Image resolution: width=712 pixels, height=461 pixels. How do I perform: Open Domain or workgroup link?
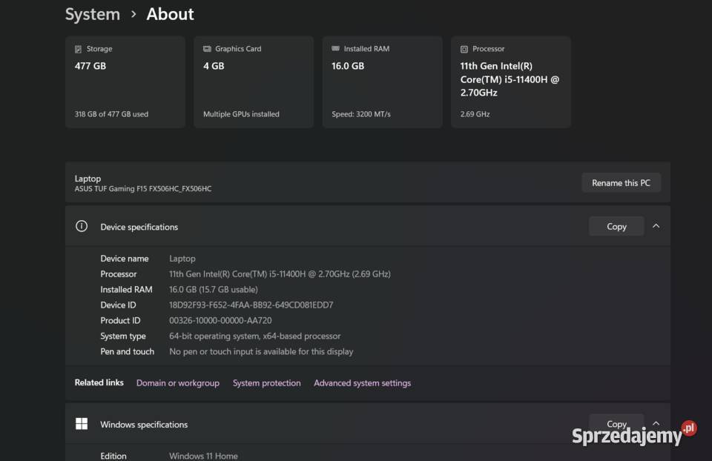click(178, 383)
